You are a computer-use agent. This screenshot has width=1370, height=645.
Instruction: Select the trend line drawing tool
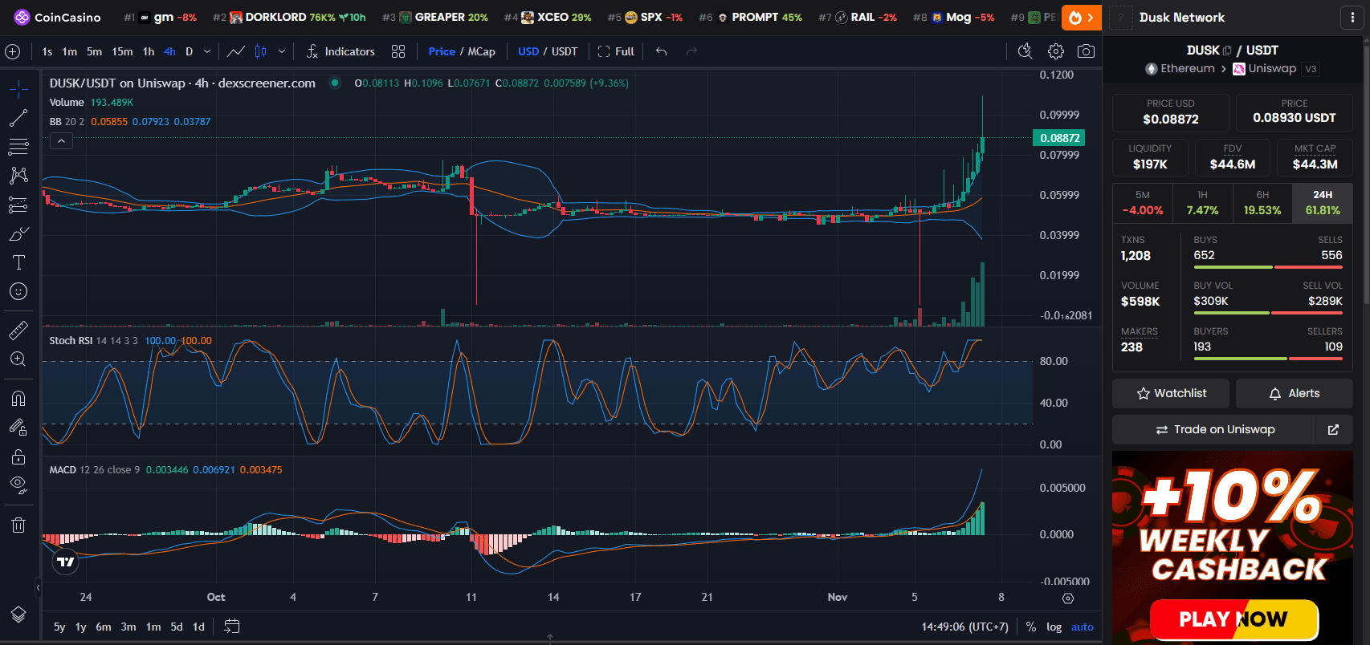18,118
